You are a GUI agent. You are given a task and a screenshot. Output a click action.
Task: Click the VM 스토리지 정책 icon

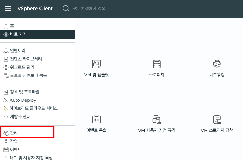pos(217,119)
